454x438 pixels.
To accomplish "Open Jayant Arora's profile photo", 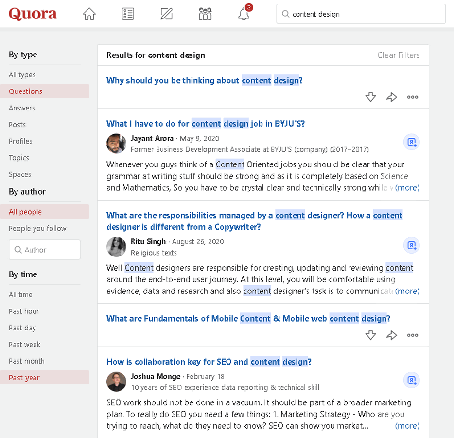I will (116, 144).
